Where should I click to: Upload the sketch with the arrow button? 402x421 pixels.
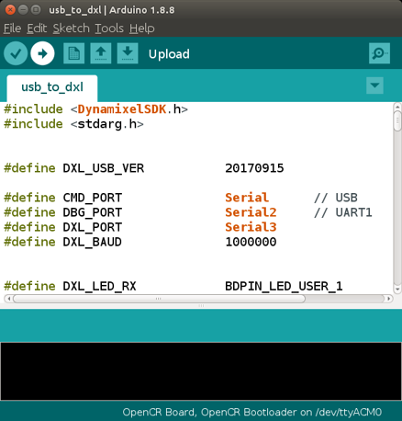[x=42, y=53]
